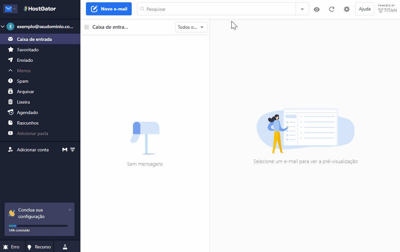
Task: Toggle the eye read-receipts icon
Action: tap(316, 9)
